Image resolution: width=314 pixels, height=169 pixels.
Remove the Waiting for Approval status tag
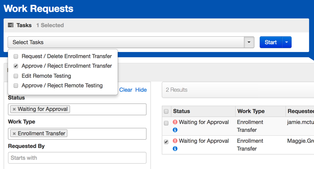14,109
